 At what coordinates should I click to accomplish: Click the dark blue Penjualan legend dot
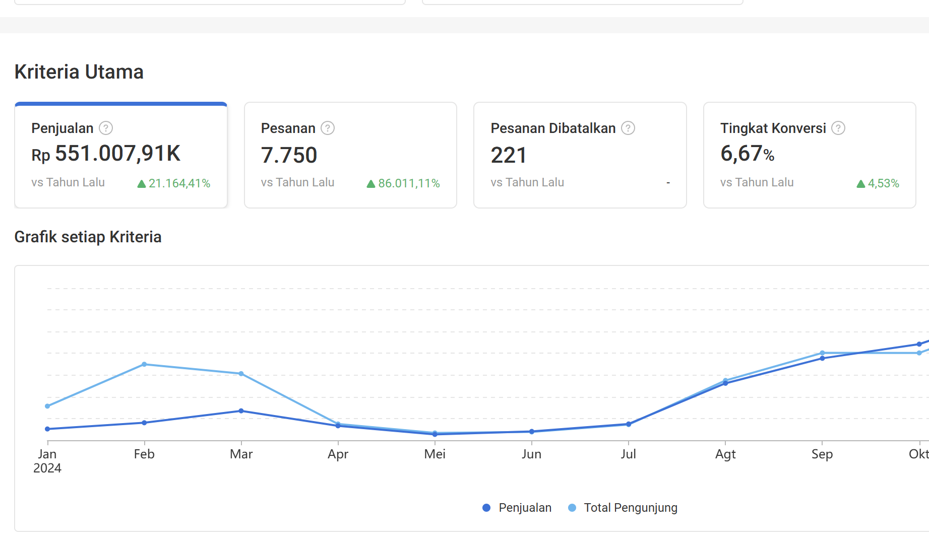[486, 508]
